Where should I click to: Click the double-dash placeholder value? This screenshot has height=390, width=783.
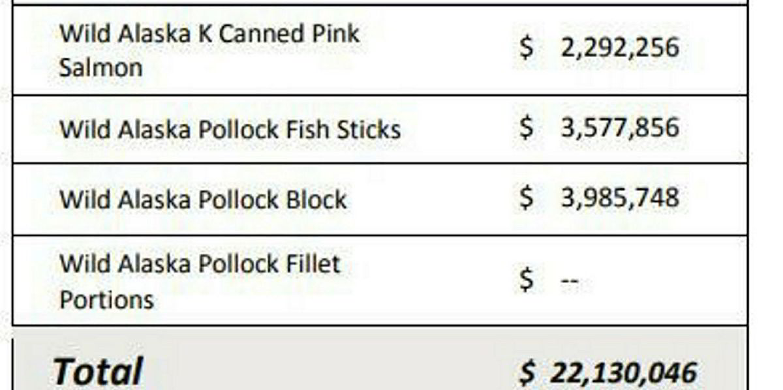pyautogui.click(x=570, y=282)
